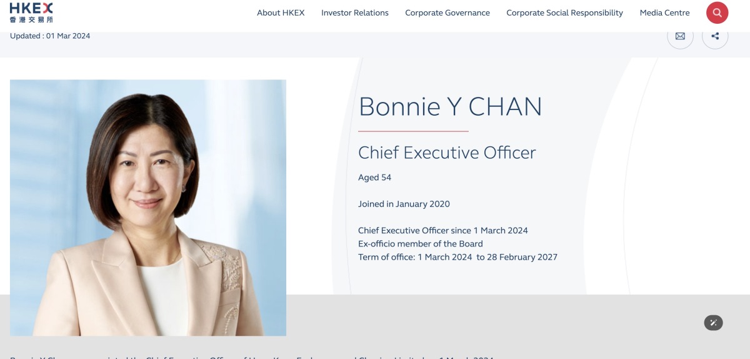Select Corporate Governance in navigation
Screen dimensions: 750x359
(x=447, y=13)
